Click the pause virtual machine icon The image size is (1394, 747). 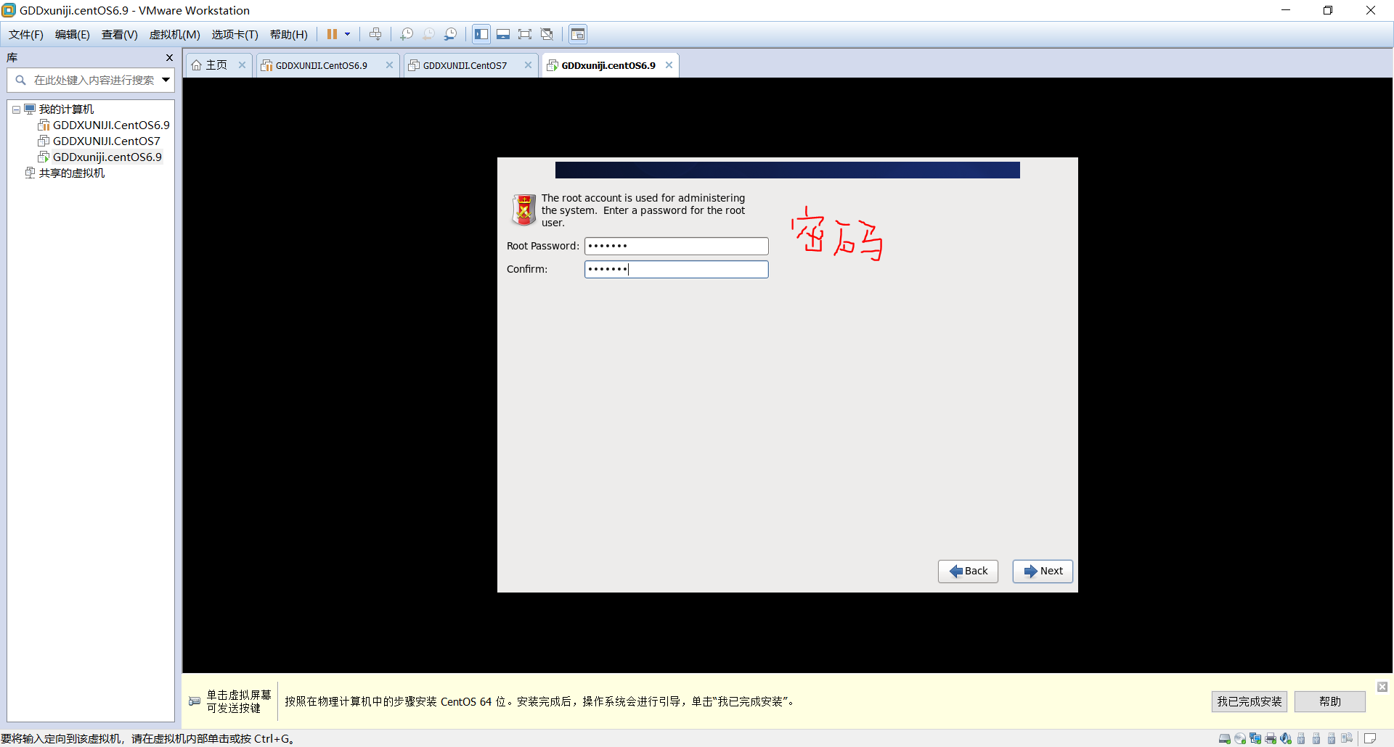[x=332, y=34]
